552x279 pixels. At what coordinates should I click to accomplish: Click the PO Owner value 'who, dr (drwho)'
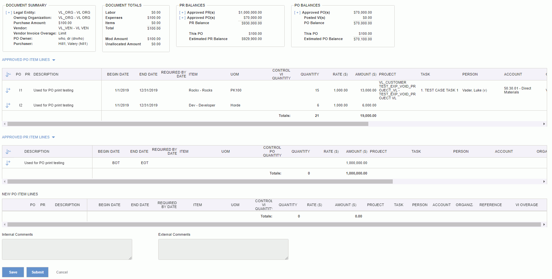point(71,39)
